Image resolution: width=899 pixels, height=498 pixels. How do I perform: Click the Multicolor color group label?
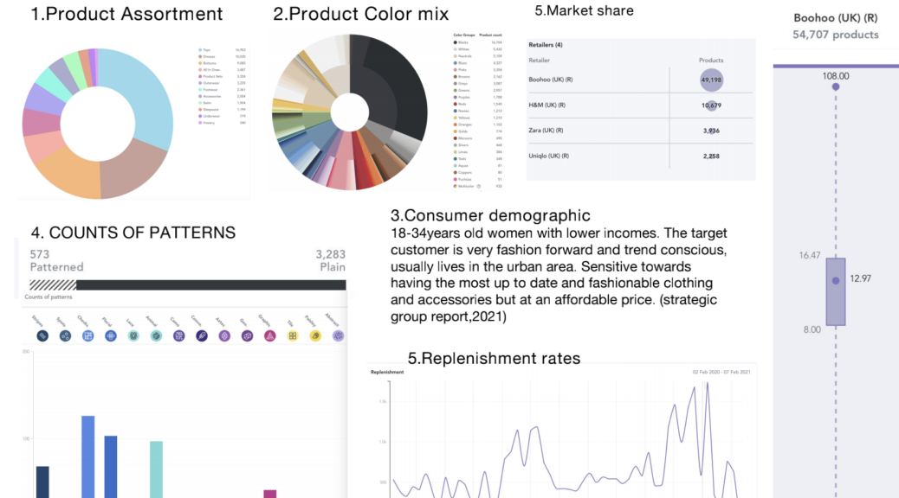coord(466,186)
